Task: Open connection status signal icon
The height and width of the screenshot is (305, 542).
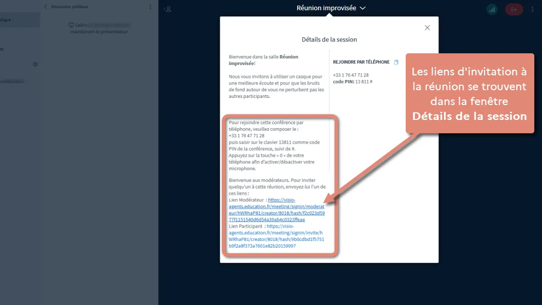Action: 492,9
